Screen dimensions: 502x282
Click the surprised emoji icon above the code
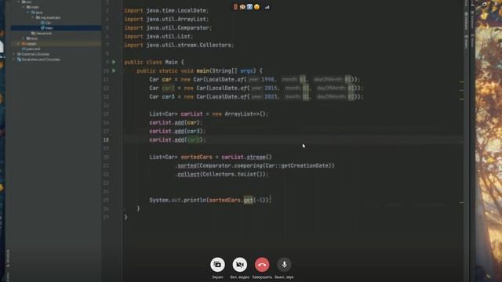click(256, 7)
